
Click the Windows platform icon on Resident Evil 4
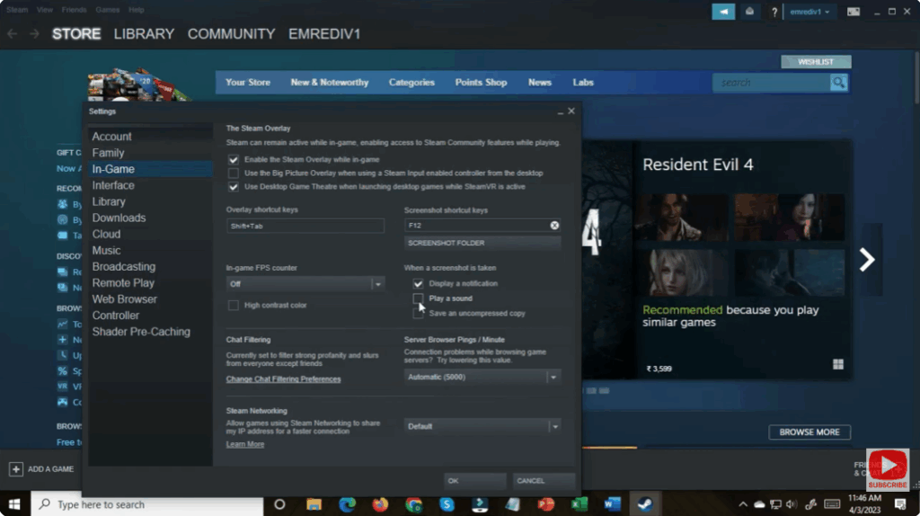click(x=838, y=365)
